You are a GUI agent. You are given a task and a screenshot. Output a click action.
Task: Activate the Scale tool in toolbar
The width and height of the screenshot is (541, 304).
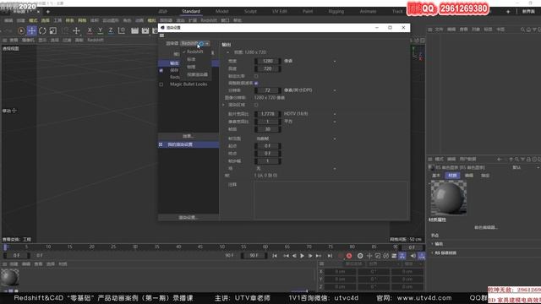[x=52, y=31]
